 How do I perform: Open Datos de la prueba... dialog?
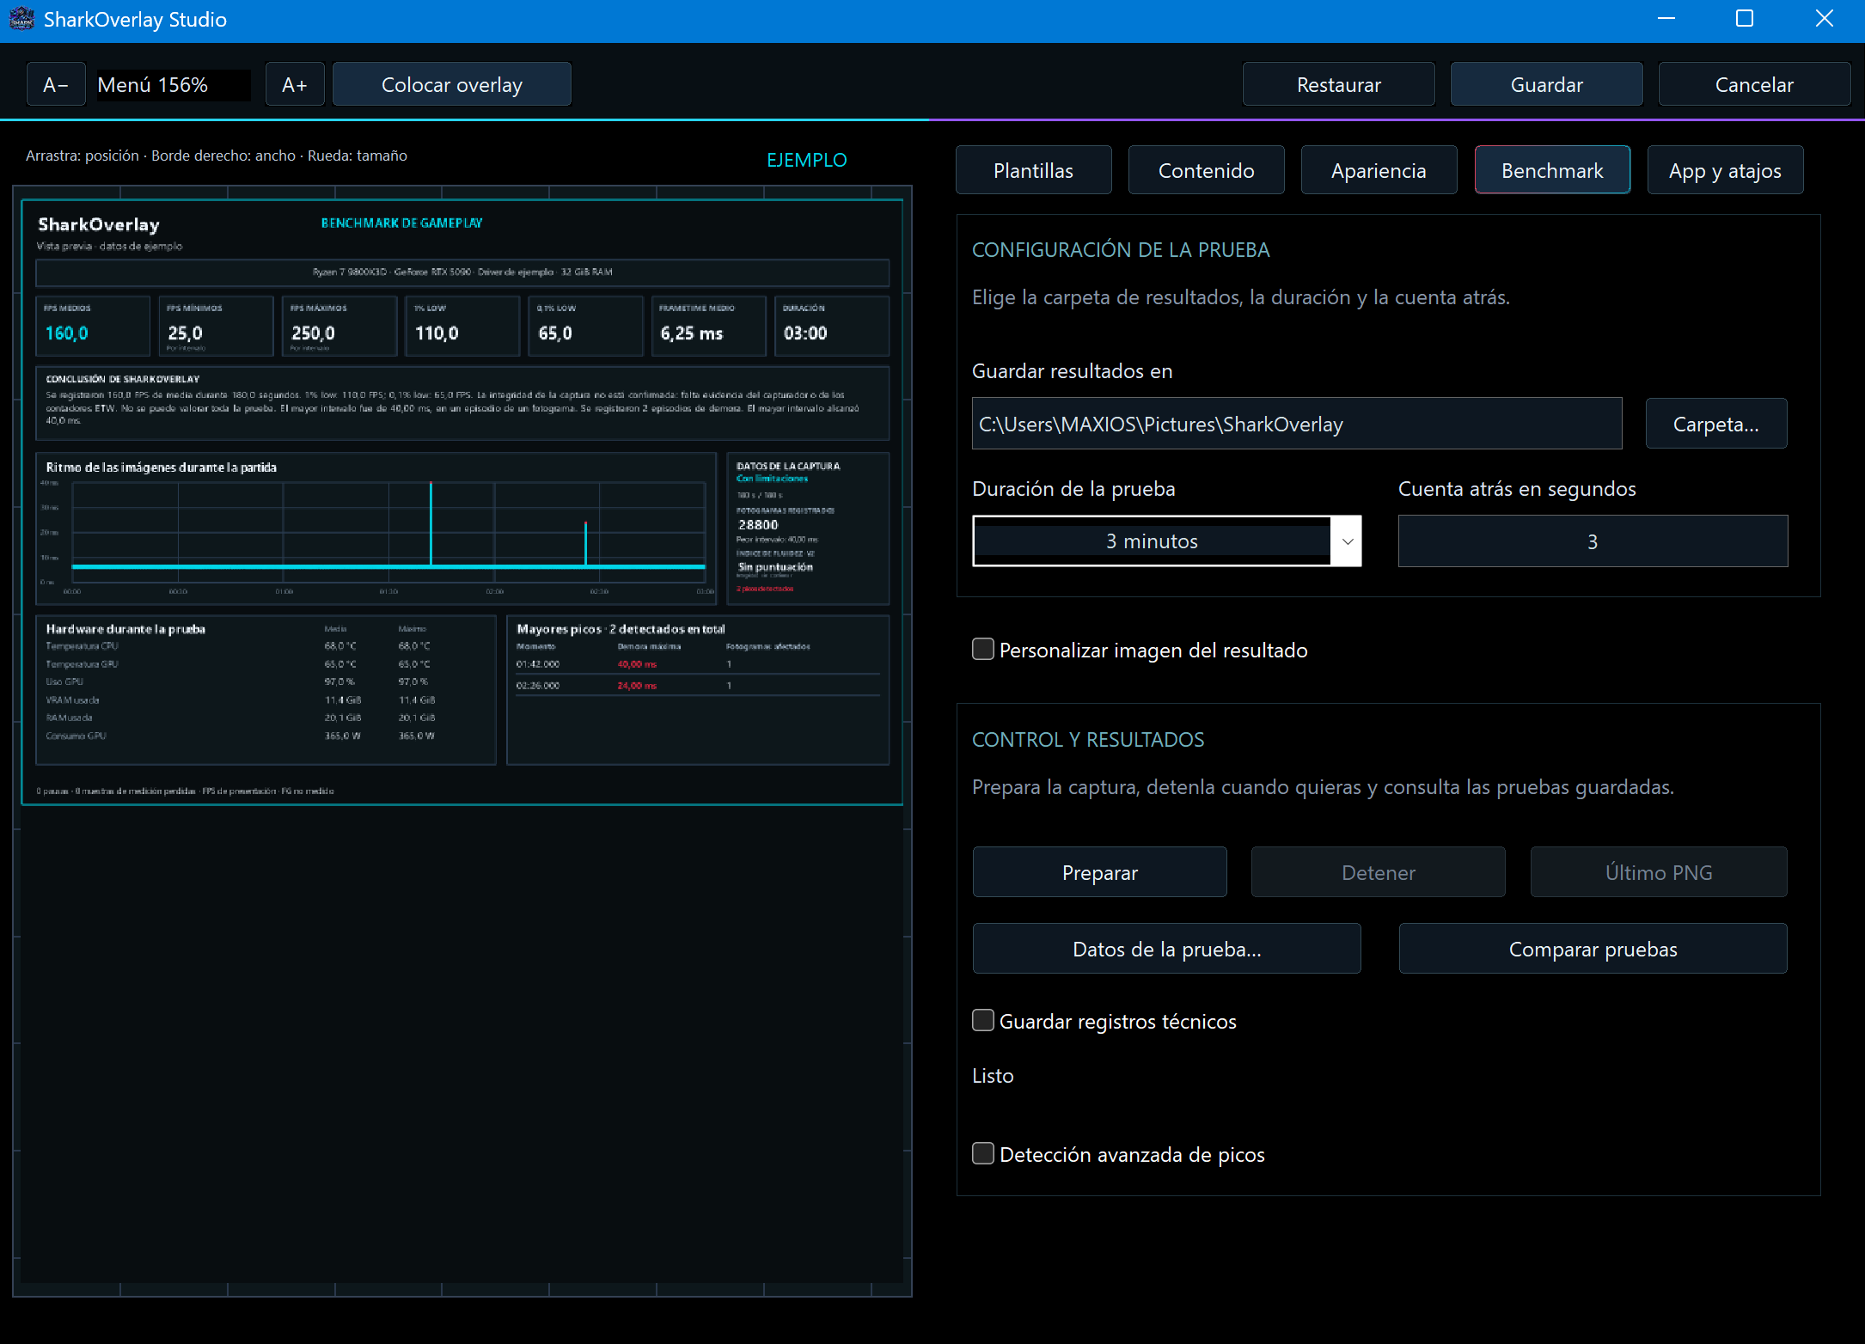pos(1167,949)
